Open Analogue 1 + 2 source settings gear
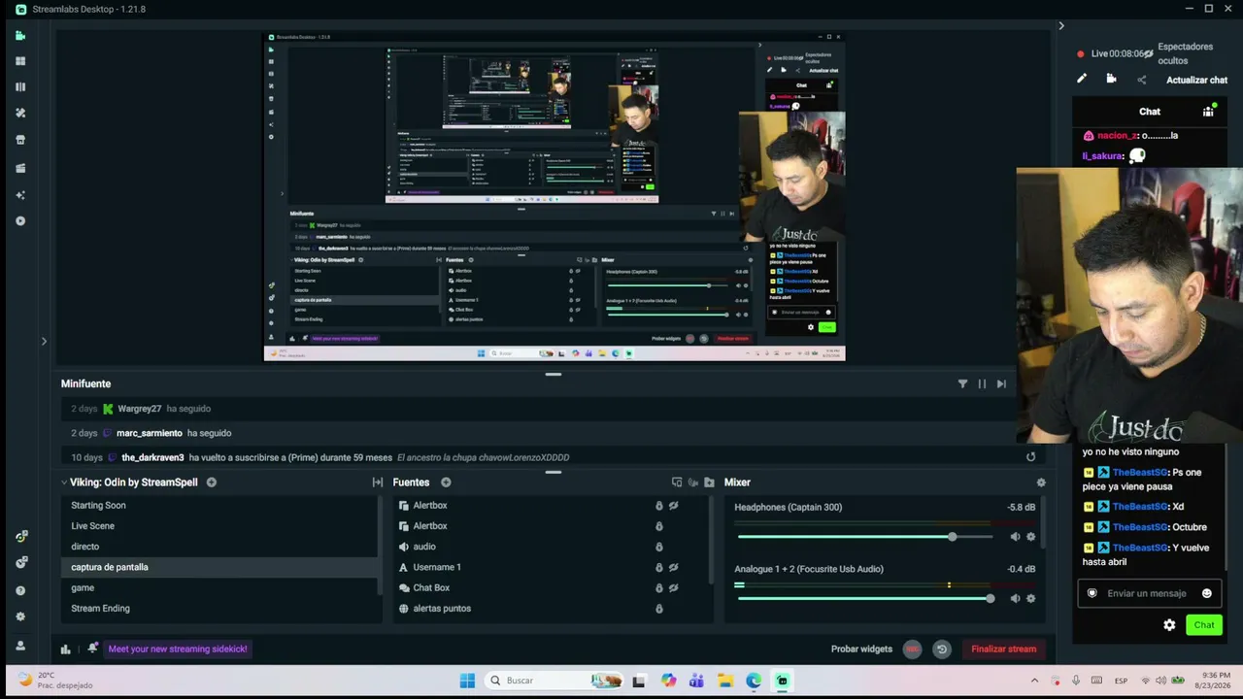This screenshot has height=699, width=1243. tap(1030, 598)
